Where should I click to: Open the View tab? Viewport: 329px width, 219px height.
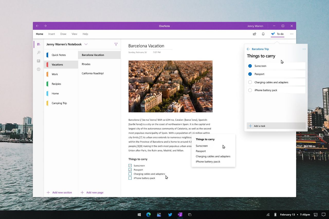point(75,34)
